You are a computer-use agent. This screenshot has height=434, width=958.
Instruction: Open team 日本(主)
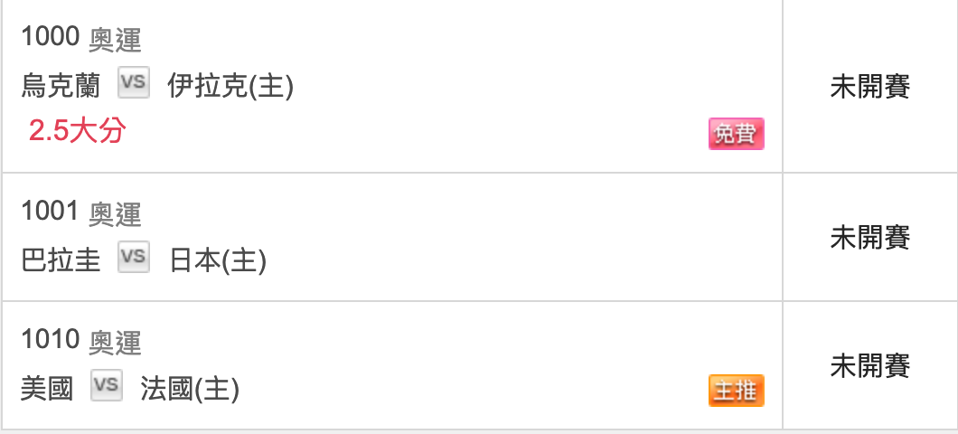click(218, 261)
